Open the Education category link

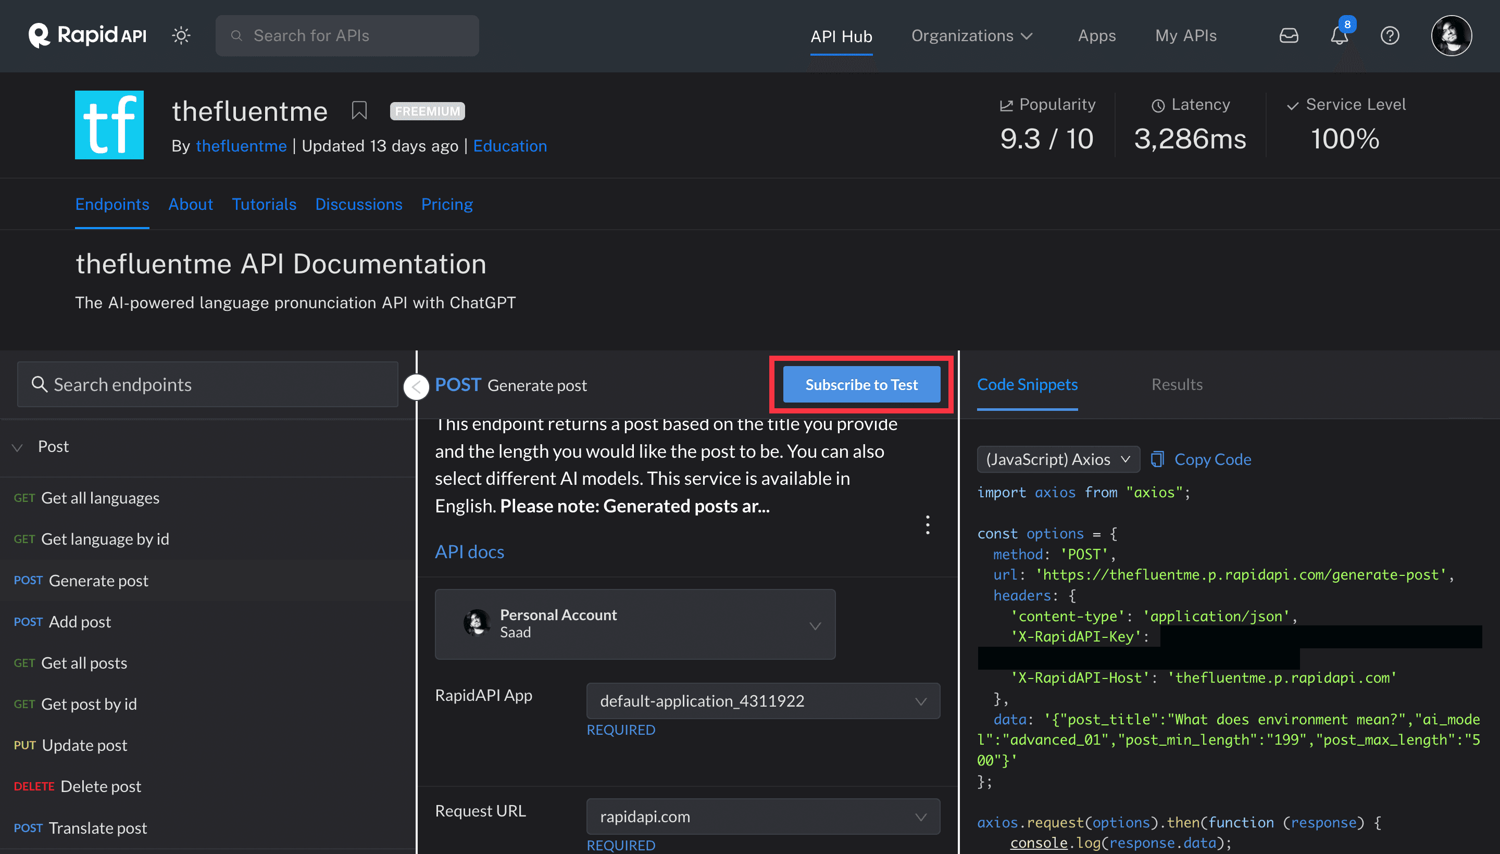509,145
